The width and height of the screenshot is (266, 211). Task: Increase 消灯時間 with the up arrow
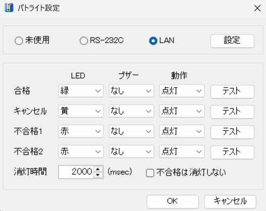tap(98, 169)
